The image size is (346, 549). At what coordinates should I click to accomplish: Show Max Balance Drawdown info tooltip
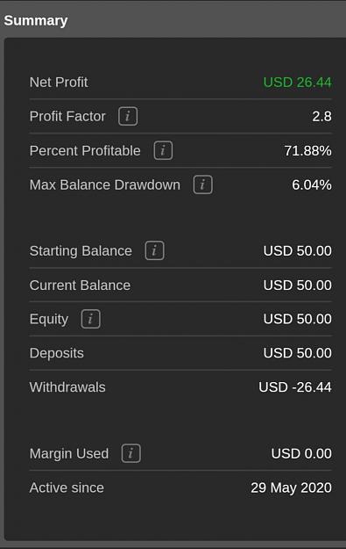pos(203,184)
